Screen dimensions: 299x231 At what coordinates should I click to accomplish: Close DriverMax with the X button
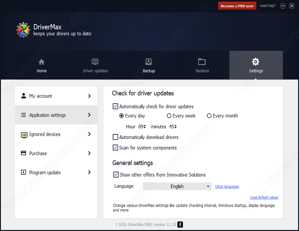point(292,6)
